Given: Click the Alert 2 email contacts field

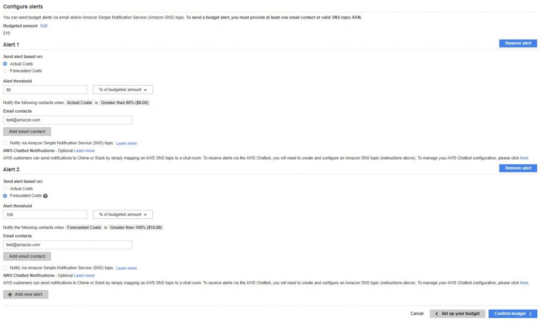Looking at the screenshot, I should 68,245.
